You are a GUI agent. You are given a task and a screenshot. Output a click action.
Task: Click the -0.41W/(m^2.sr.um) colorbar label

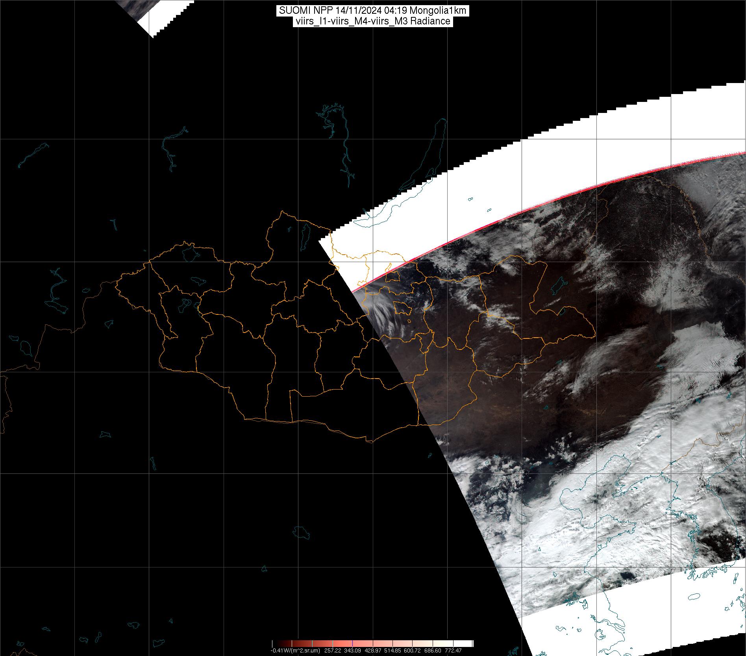pyautogui.click(x=295, y=651)
